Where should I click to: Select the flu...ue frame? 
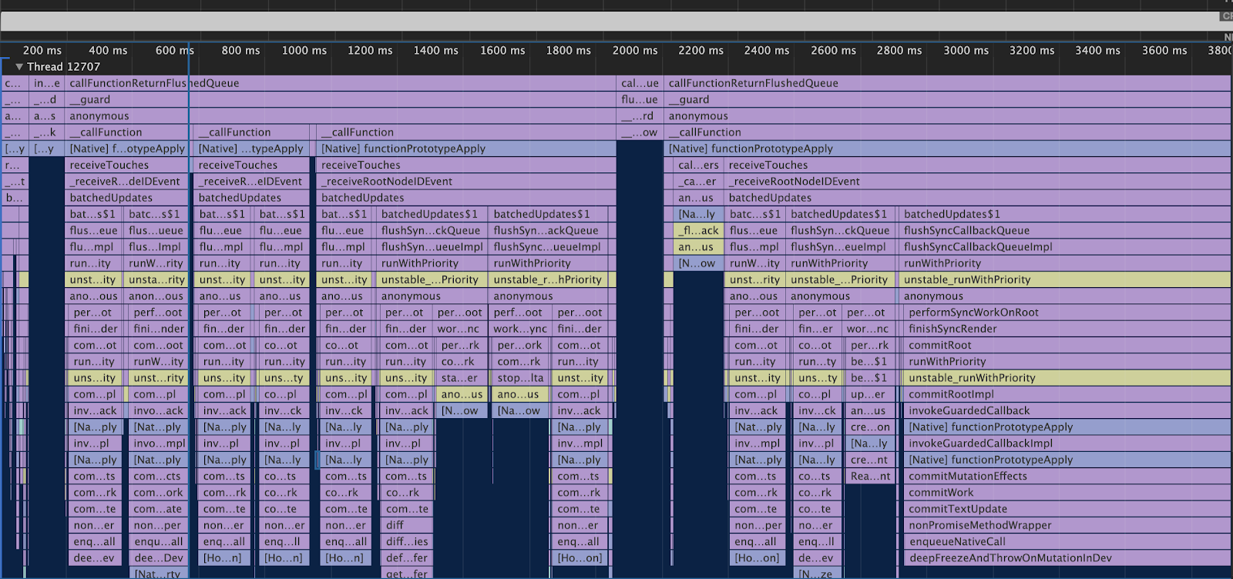[x=640, y=99]
